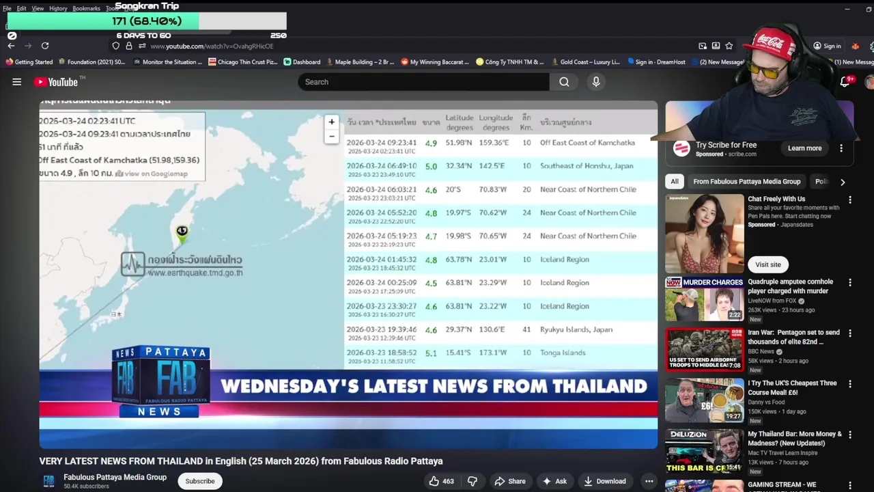
Task: Open the View menu
Action: (38, 8)
